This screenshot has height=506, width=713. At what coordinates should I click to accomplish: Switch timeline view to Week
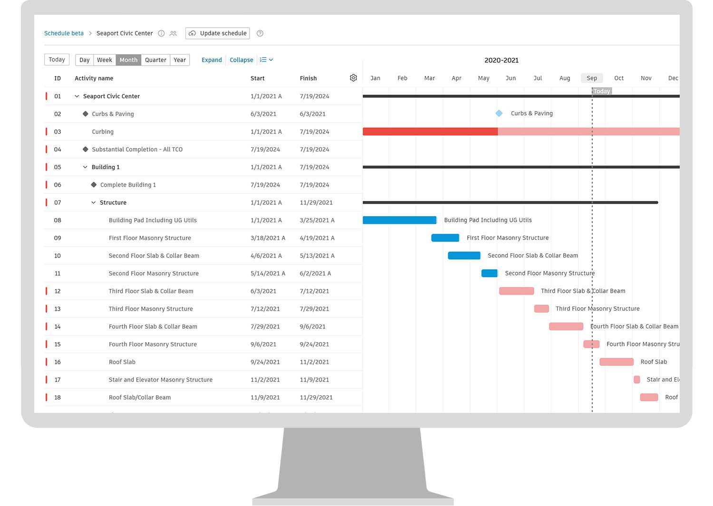105,59
